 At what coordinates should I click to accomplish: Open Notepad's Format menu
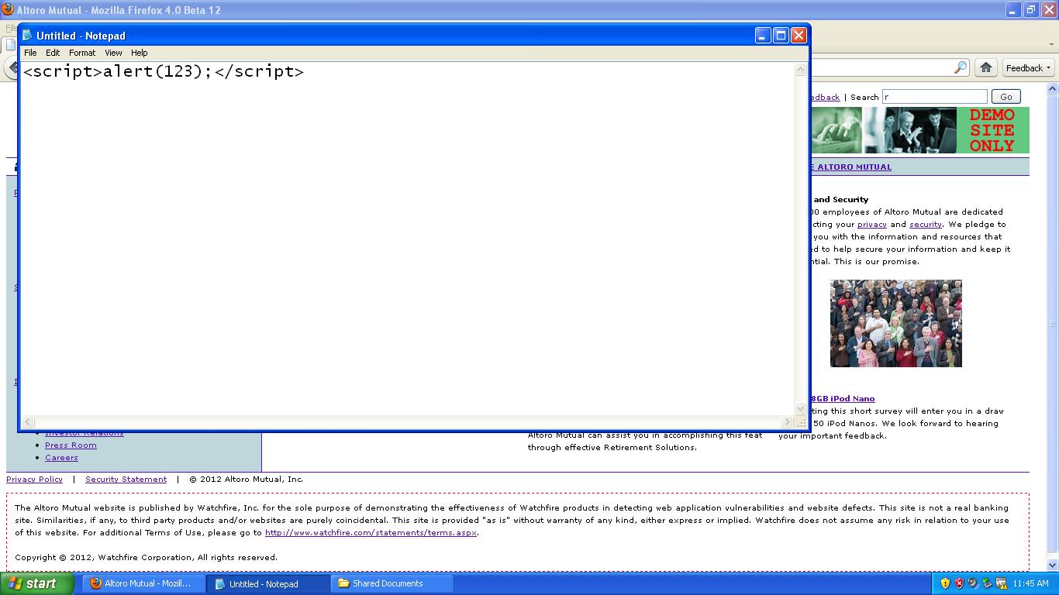coord(82,53)
